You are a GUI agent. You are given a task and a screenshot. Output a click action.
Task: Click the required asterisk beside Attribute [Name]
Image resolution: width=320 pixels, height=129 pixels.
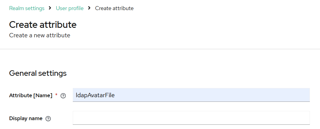click(56, 95)
